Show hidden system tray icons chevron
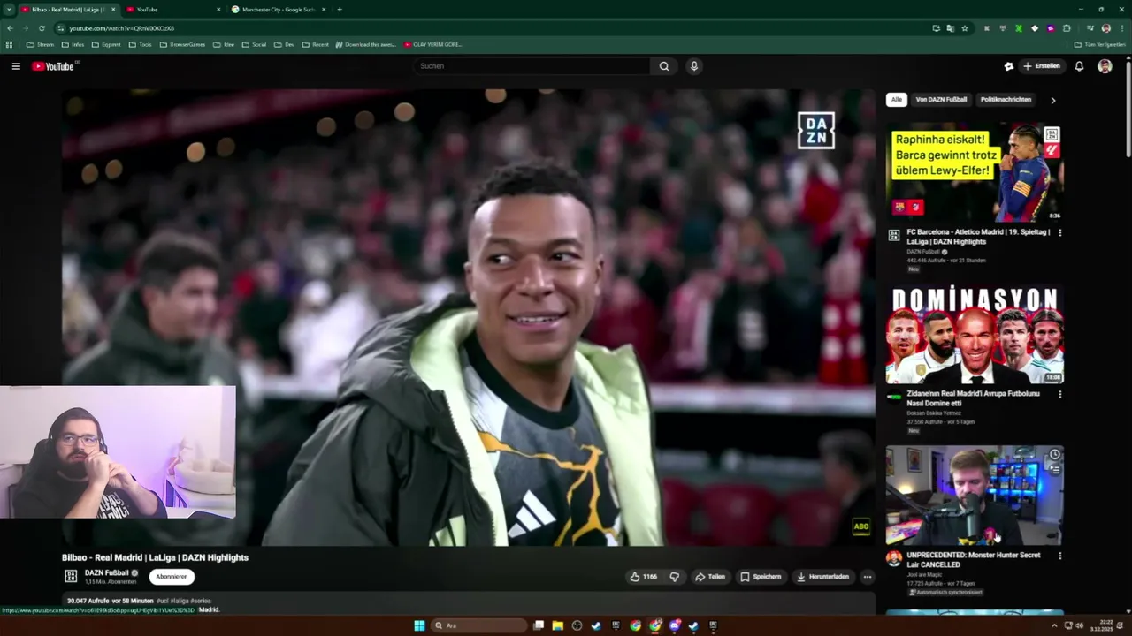The image size is (1132, 636). pyautogui.click(x=1053, y=625)
